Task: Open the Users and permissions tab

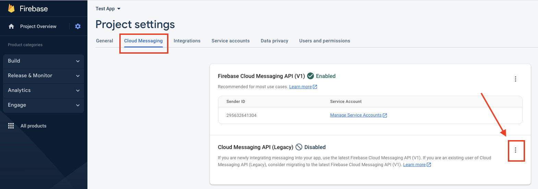Action: coord(325,41)
